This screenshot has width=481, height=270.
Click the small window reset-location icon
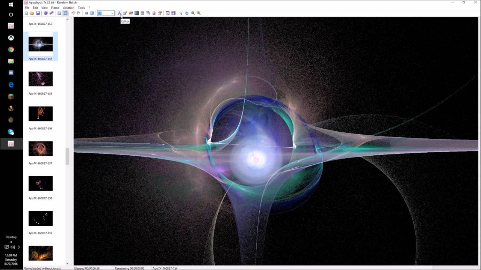point(86,13)
